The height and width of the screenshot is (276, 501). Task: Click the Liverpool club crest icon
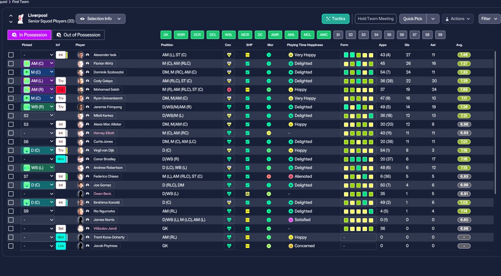click(20, 18)
